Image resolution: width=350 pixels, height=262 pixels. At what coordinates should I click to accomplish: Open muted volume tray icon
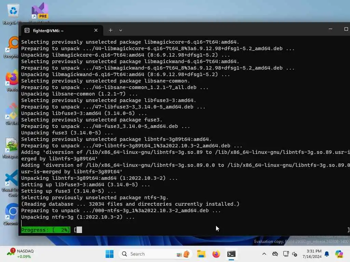pos(294,254)
